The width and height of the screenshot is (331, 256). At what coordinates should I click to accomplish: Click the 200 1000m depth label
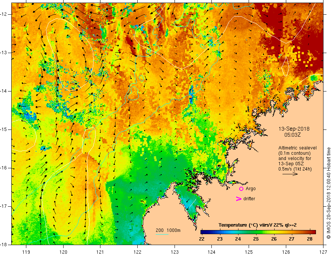point(168,230)
